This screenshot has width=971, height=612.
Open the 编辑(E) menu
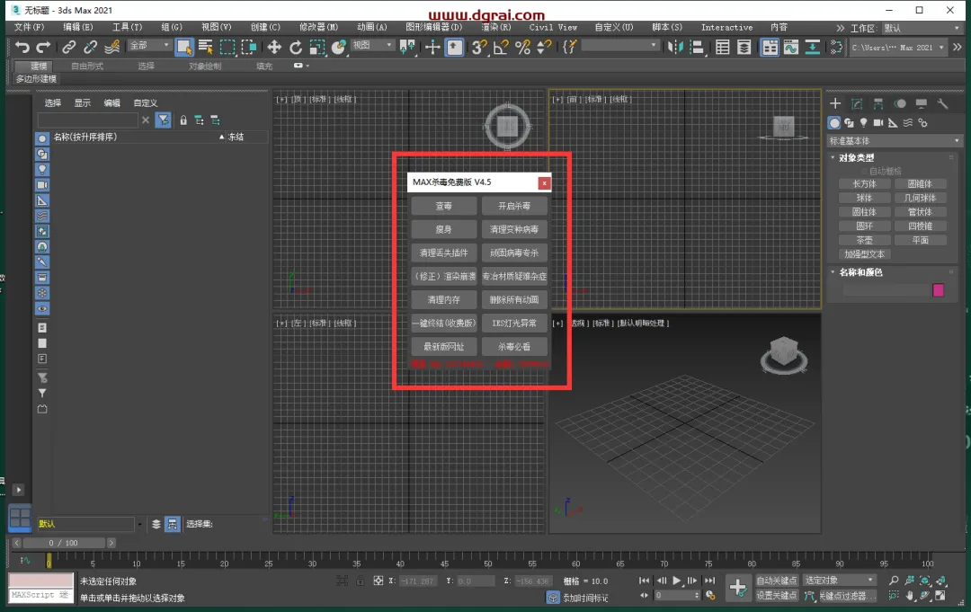pyautogui.click(x=78, y=27)
